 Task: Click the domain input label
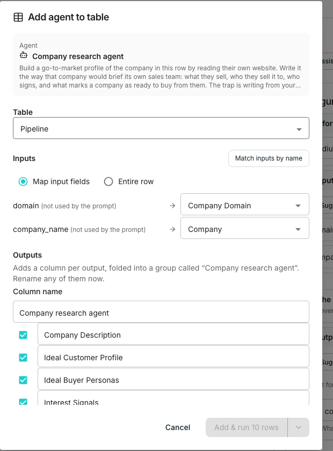[26, 206]
